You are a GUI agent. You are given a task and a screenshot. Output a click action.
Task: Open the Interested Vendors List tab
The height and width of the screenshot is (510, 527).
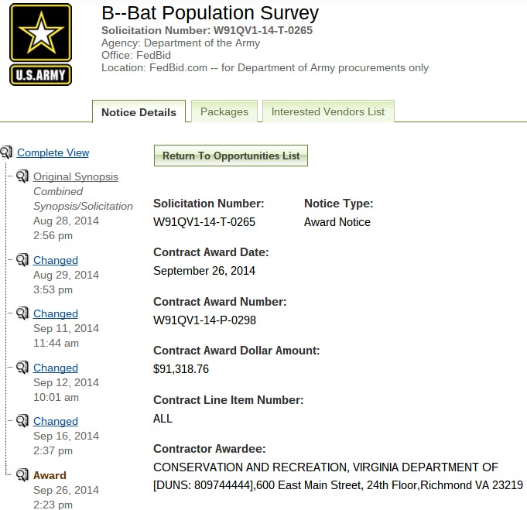click(x=327, y=111)
